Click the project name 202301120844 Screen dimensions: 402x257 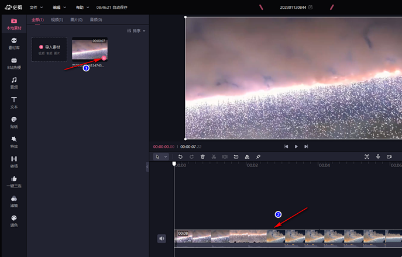click(293, 8)
